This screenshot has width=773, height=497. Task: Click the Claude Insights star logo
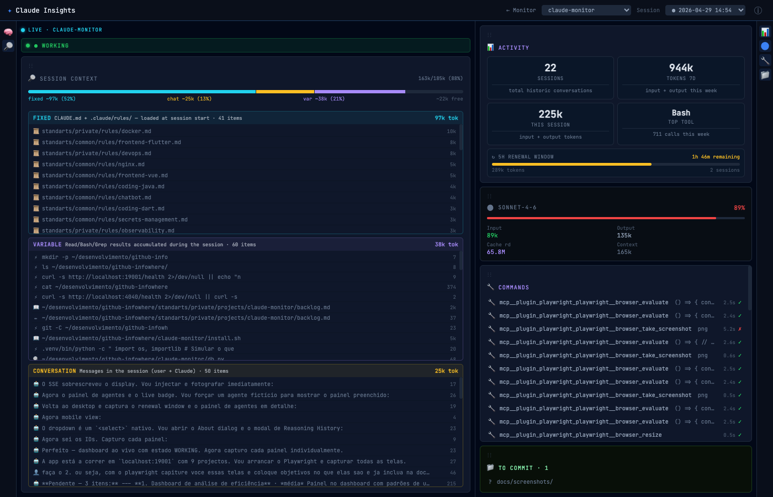tap(10, 10)
